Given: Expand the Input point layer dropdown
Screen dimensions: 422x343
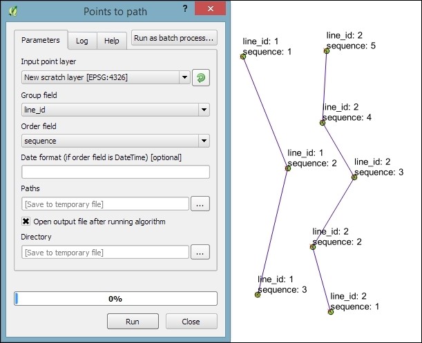Looking at the screenshot, I should point(184,77).
